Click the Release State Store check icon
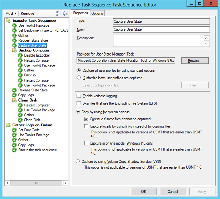Image resolution: width=220 pixels, height=199 pixels. coord(14,90)
